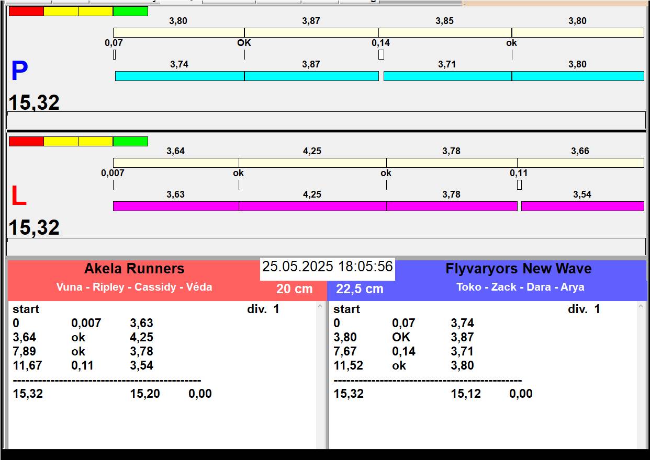
Task: Click the date and time stamp
Action: tap(327, 267)
